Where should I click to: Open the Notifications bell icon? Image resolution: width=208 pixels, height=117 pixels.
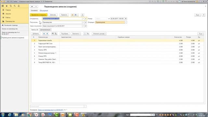pyautogui.click(x=19, y=6)
